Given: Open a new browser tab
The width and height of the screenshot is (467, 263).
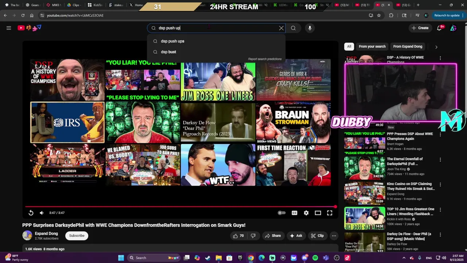Looking at the screenshot, I should (418, 5).
